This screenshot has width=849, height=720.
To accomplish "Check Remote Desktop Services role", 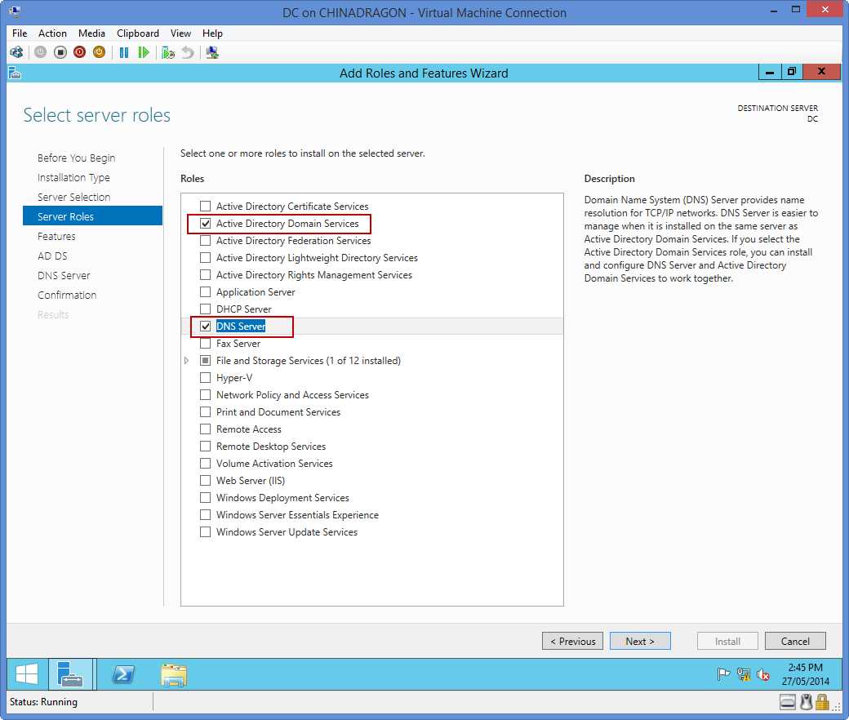I will tap(205, 446).
